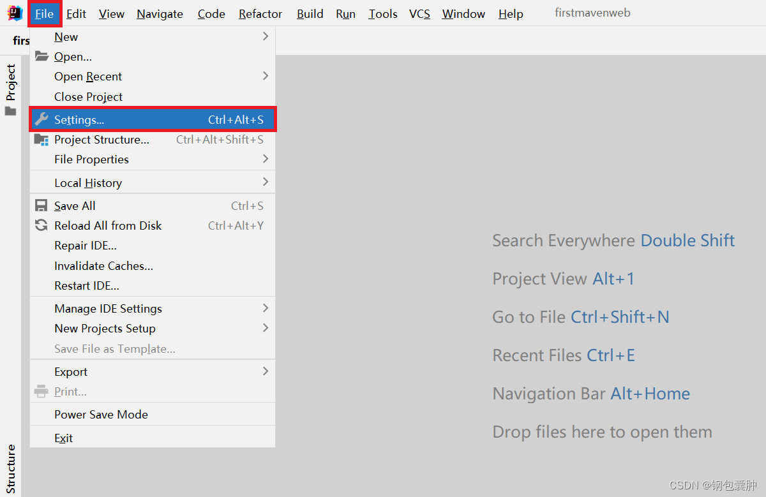This screenshot has width=766, height=497.
Task: Select Restart IDE... menu entry
Action: [153, 285]
